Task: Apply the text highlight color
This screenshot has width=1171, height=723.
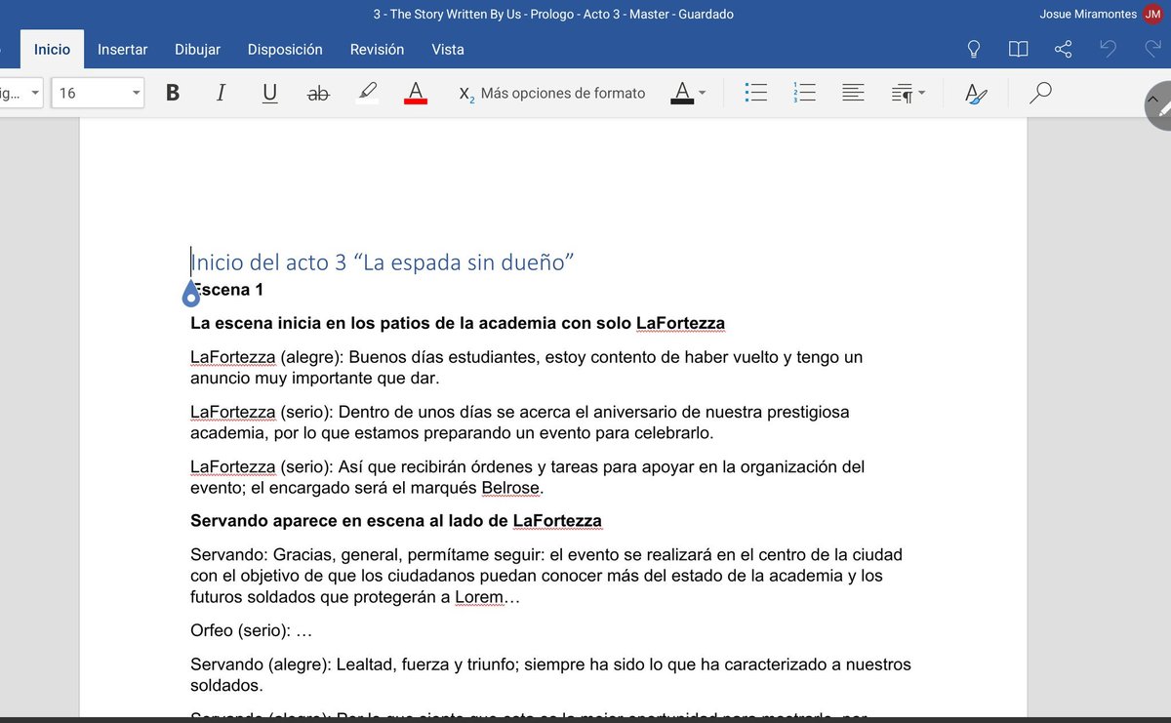Action: tap(367, 93)
